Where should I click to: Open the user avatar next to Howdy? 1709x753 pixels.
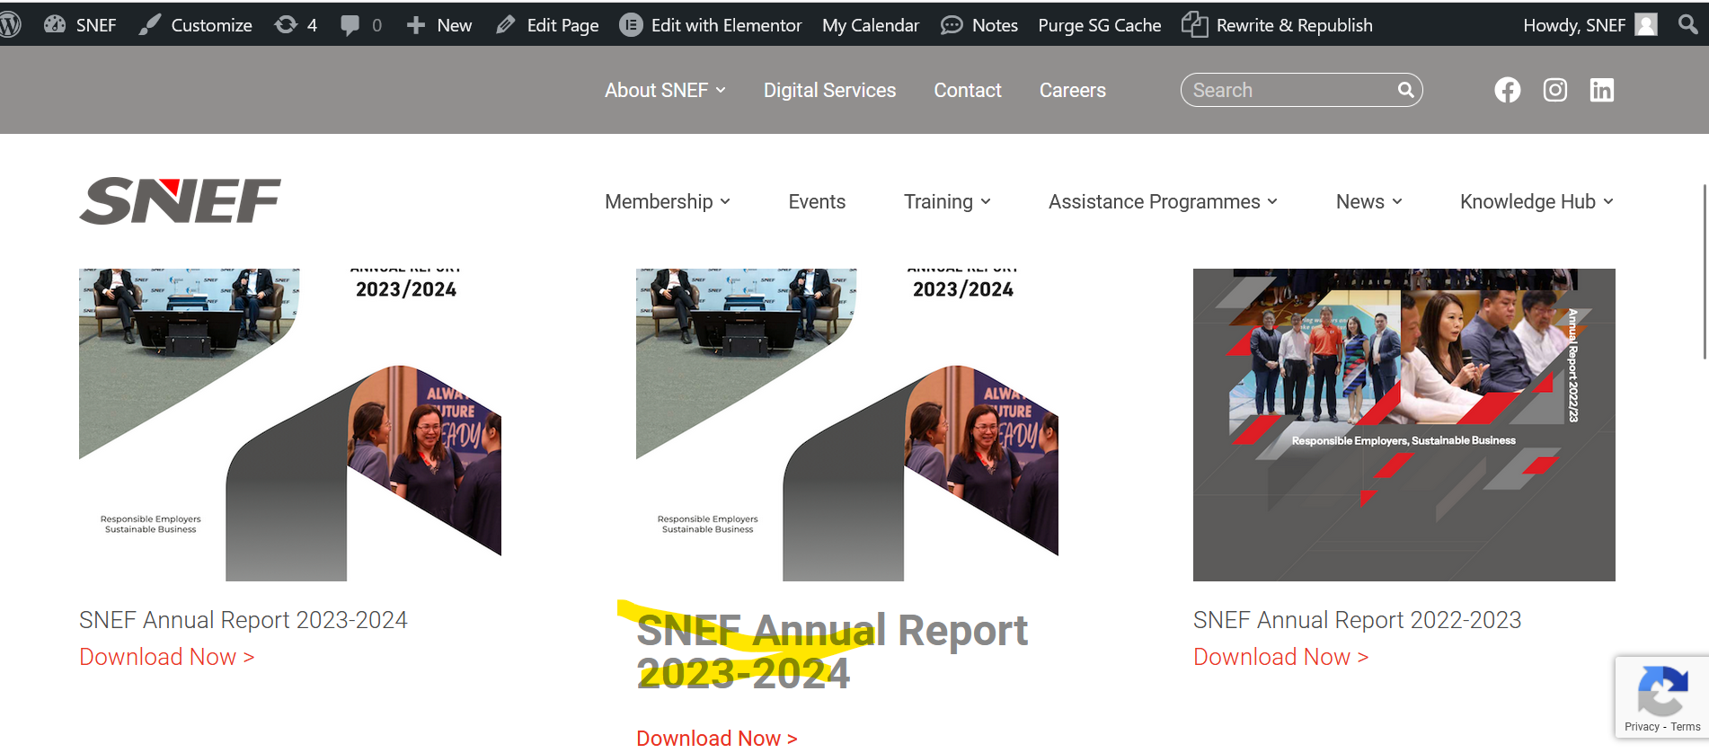pos(1646,24)
